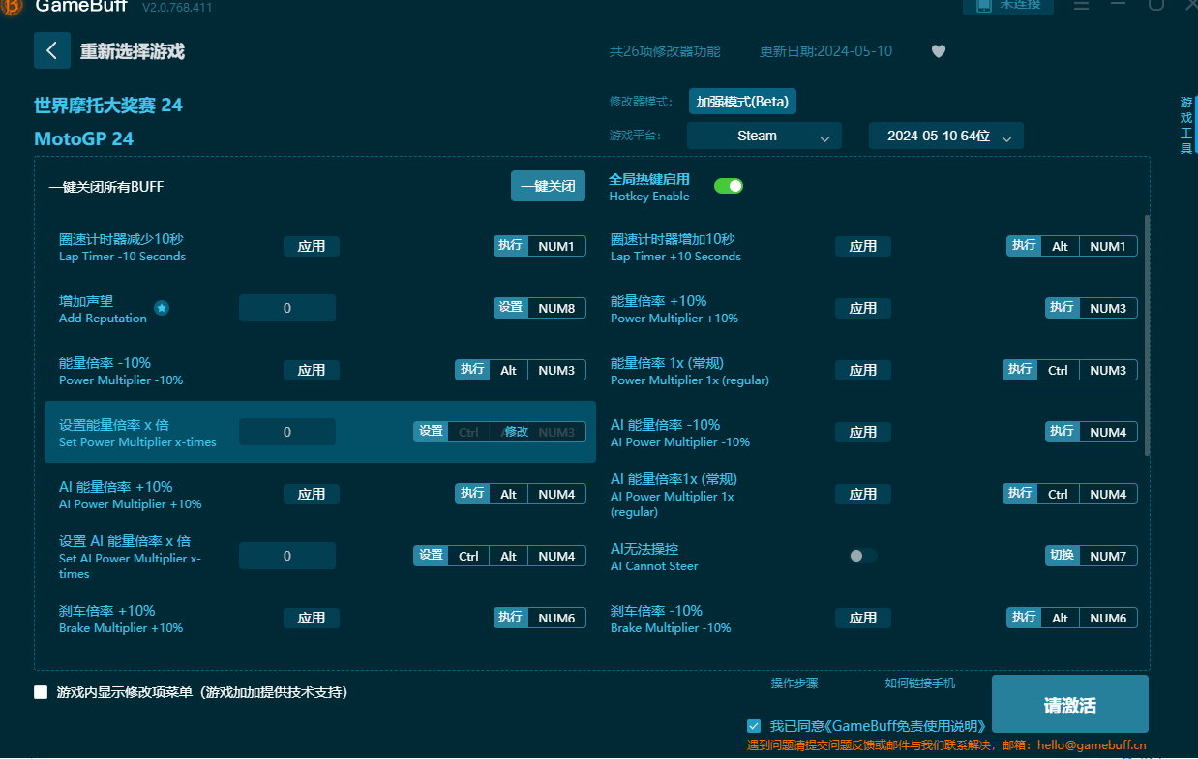The width and height of the screenshot is (1198, 759).
Task: Apply AI Power Multiplier +10%
Action: [312, 494]
